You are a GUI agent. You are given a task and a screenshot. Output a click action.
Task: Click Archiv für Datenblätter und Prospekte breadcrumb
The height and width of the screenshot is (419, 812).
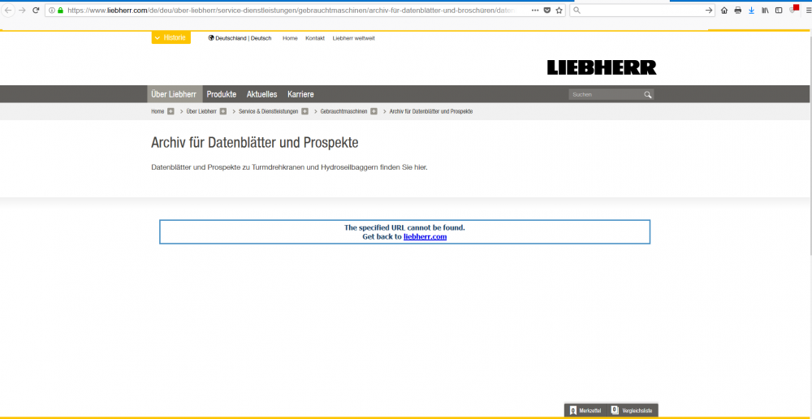431,111
